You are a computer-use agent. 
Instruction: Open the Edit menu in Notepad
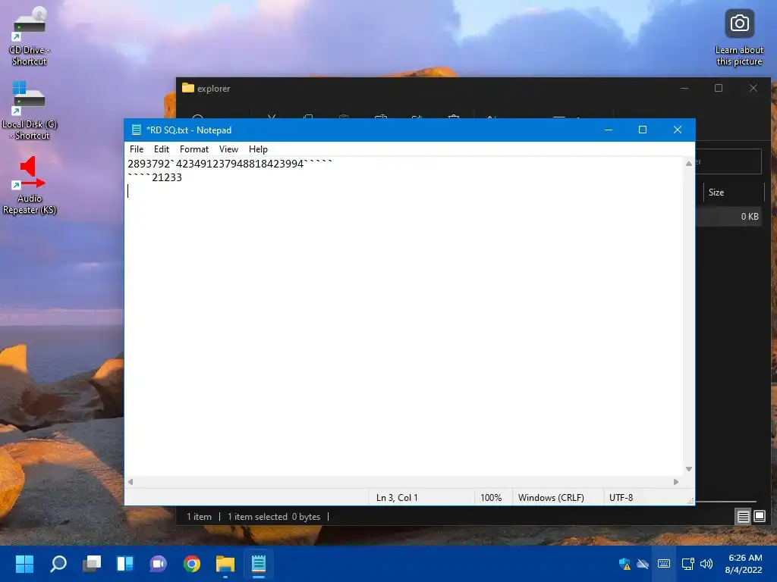pos(162,149)
